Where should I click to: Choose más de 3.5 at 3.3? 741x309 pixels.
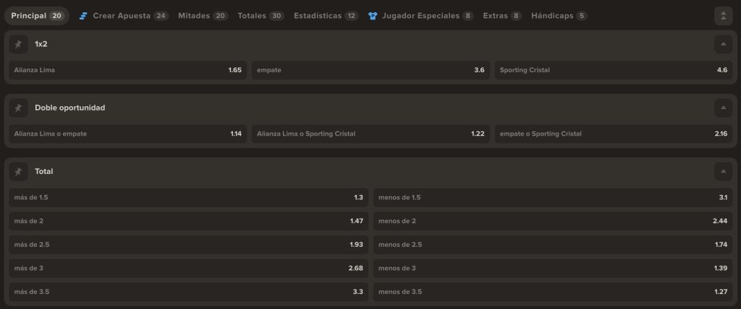point(189,292)
